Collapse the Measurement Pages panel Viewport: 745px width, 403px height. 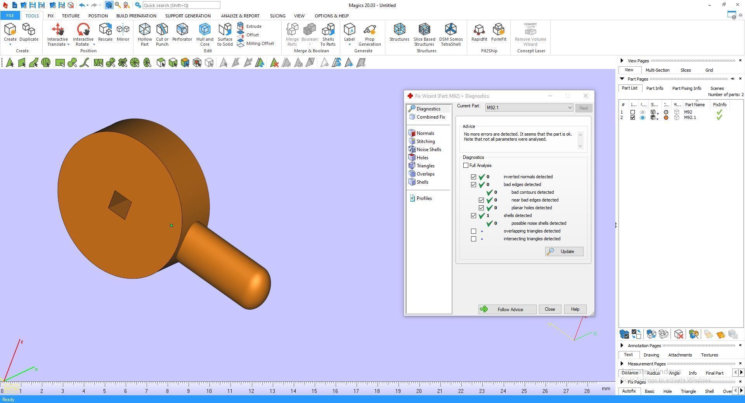point(622,363)
